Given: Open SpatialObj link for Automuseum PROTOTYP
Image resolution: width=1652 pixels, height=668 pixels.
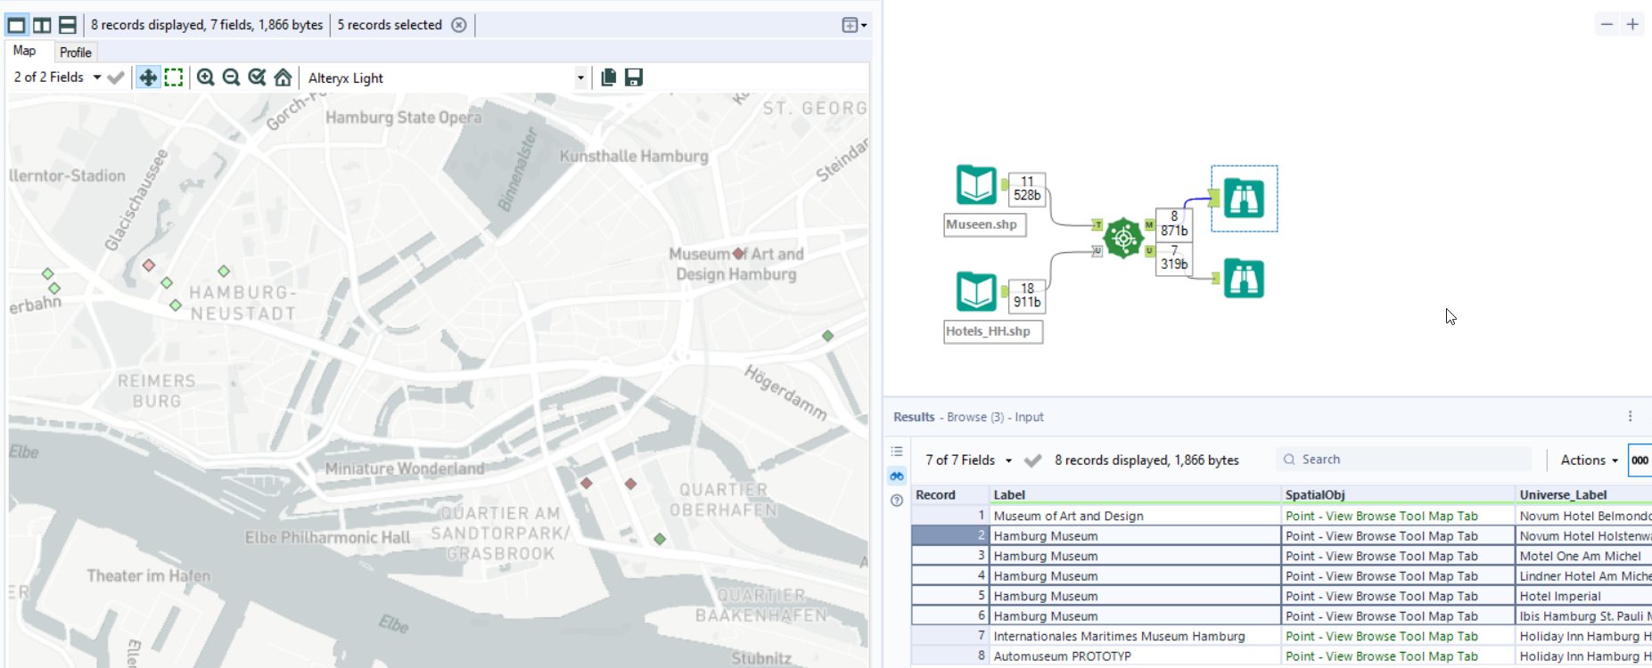Looking at the screenshot, I should point(1381,656).
